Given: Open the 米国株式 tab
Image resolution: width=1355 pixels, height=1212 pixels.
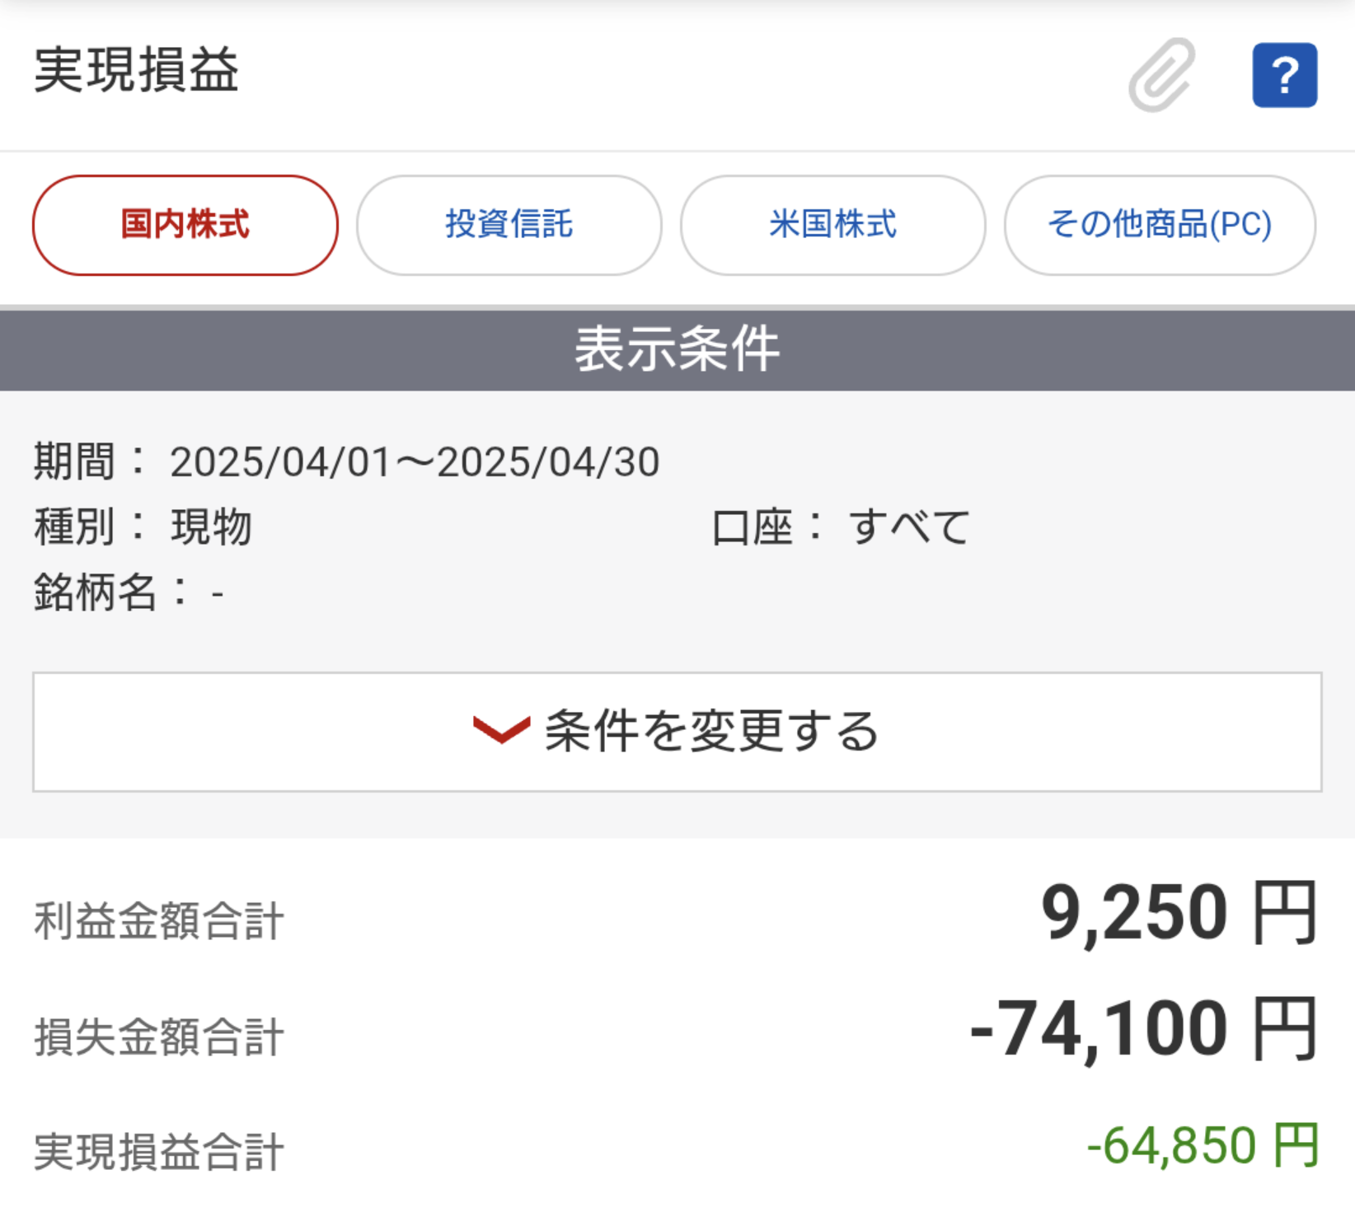Looking at the screenshot, I should (x=833, y=225).
